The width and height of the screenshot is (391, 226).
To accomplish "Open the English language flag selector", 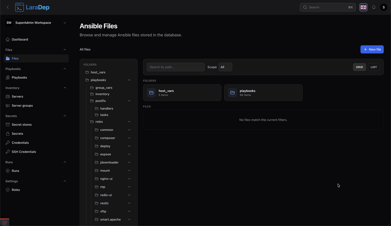I will pos(363,7).
